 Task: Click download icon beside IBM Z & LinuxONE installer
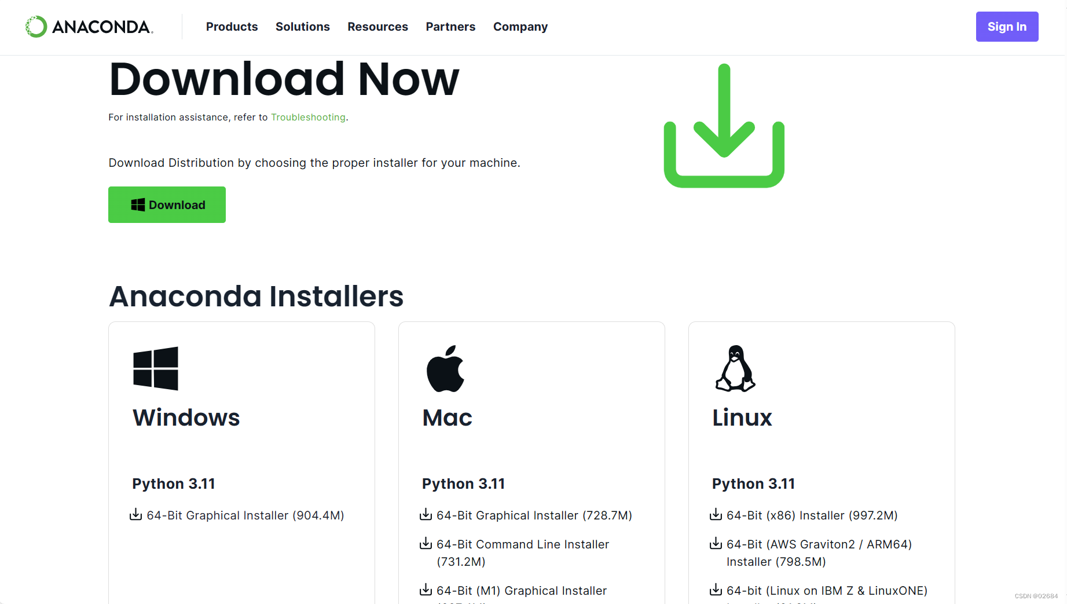(x=716, y=590)
